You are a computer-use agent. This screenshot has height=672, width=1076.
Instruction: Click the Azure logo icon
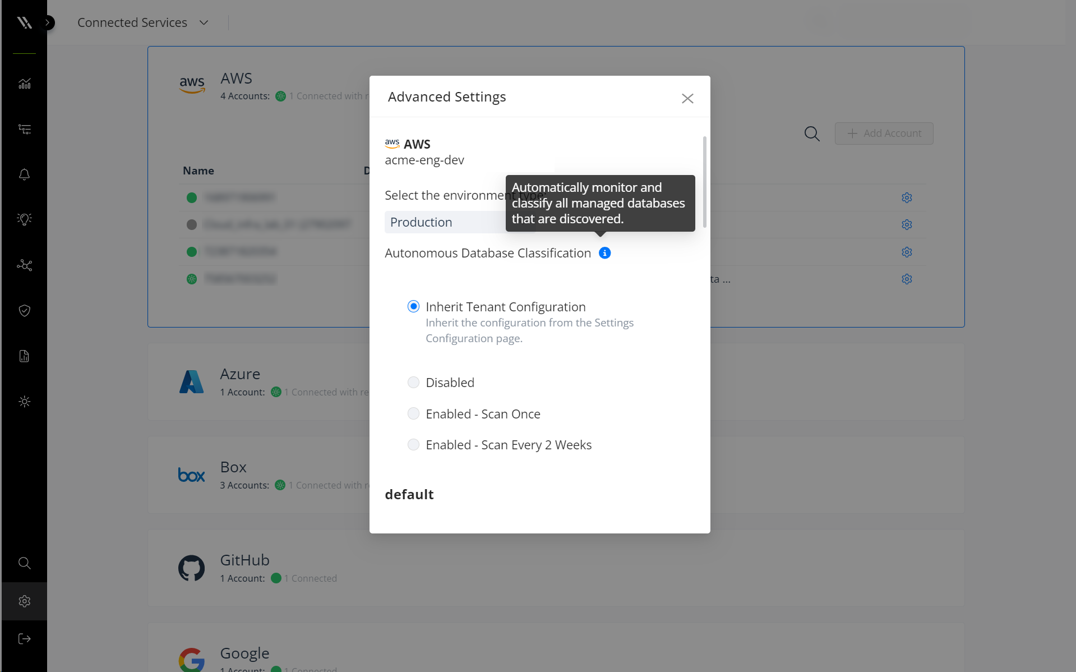[x=191, y=381]
